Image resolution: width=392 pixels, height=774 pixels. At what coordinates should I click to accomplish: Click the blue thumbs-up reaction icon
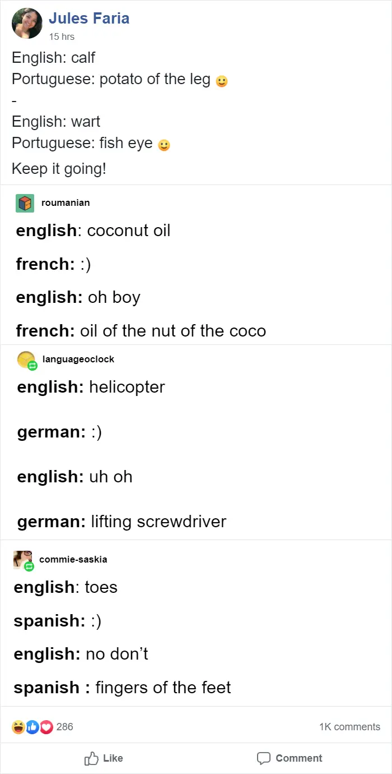pyautogui.click(x=32, y=727)
